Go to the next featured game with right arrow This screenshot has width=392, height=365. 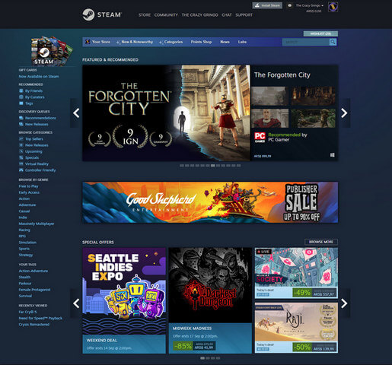pos(344,113)
